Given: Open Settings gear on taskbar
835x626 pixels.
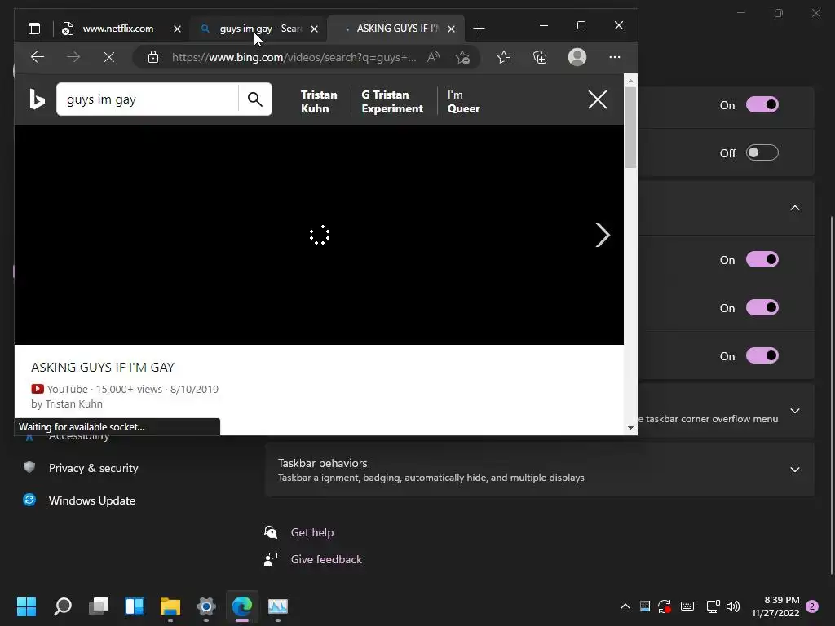Looking at the screenshot, I should click(206, 606).
